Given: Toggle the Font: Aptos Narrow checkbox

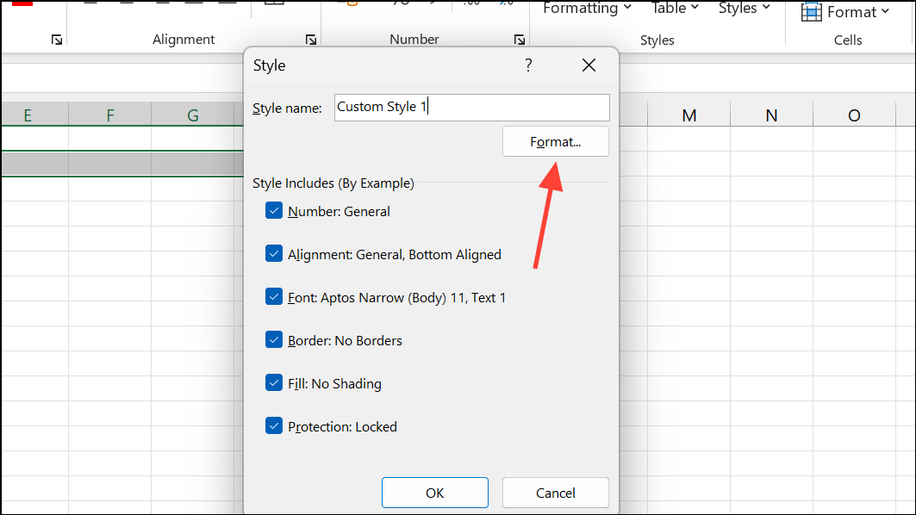Looking at the screenshot, I should click(274, 297).
